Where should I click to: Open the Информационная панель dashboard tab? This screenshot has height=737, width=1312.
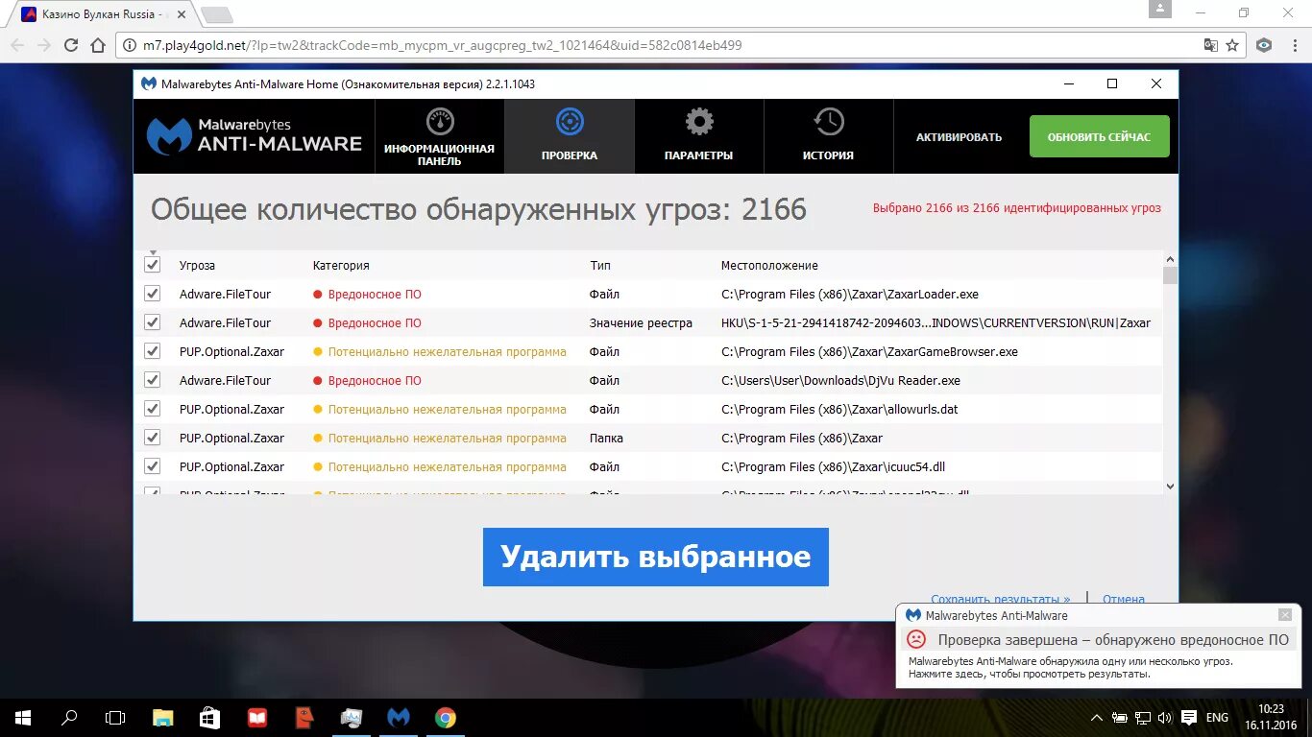pos(439,136)
